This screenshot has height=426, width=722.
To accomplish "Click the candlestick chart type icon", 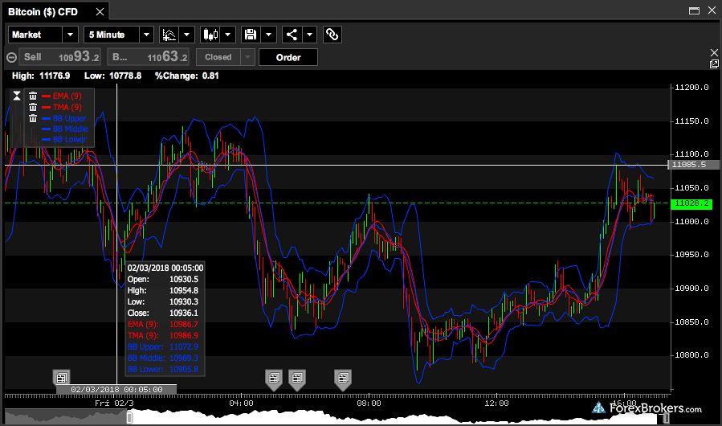I will 210,35.
